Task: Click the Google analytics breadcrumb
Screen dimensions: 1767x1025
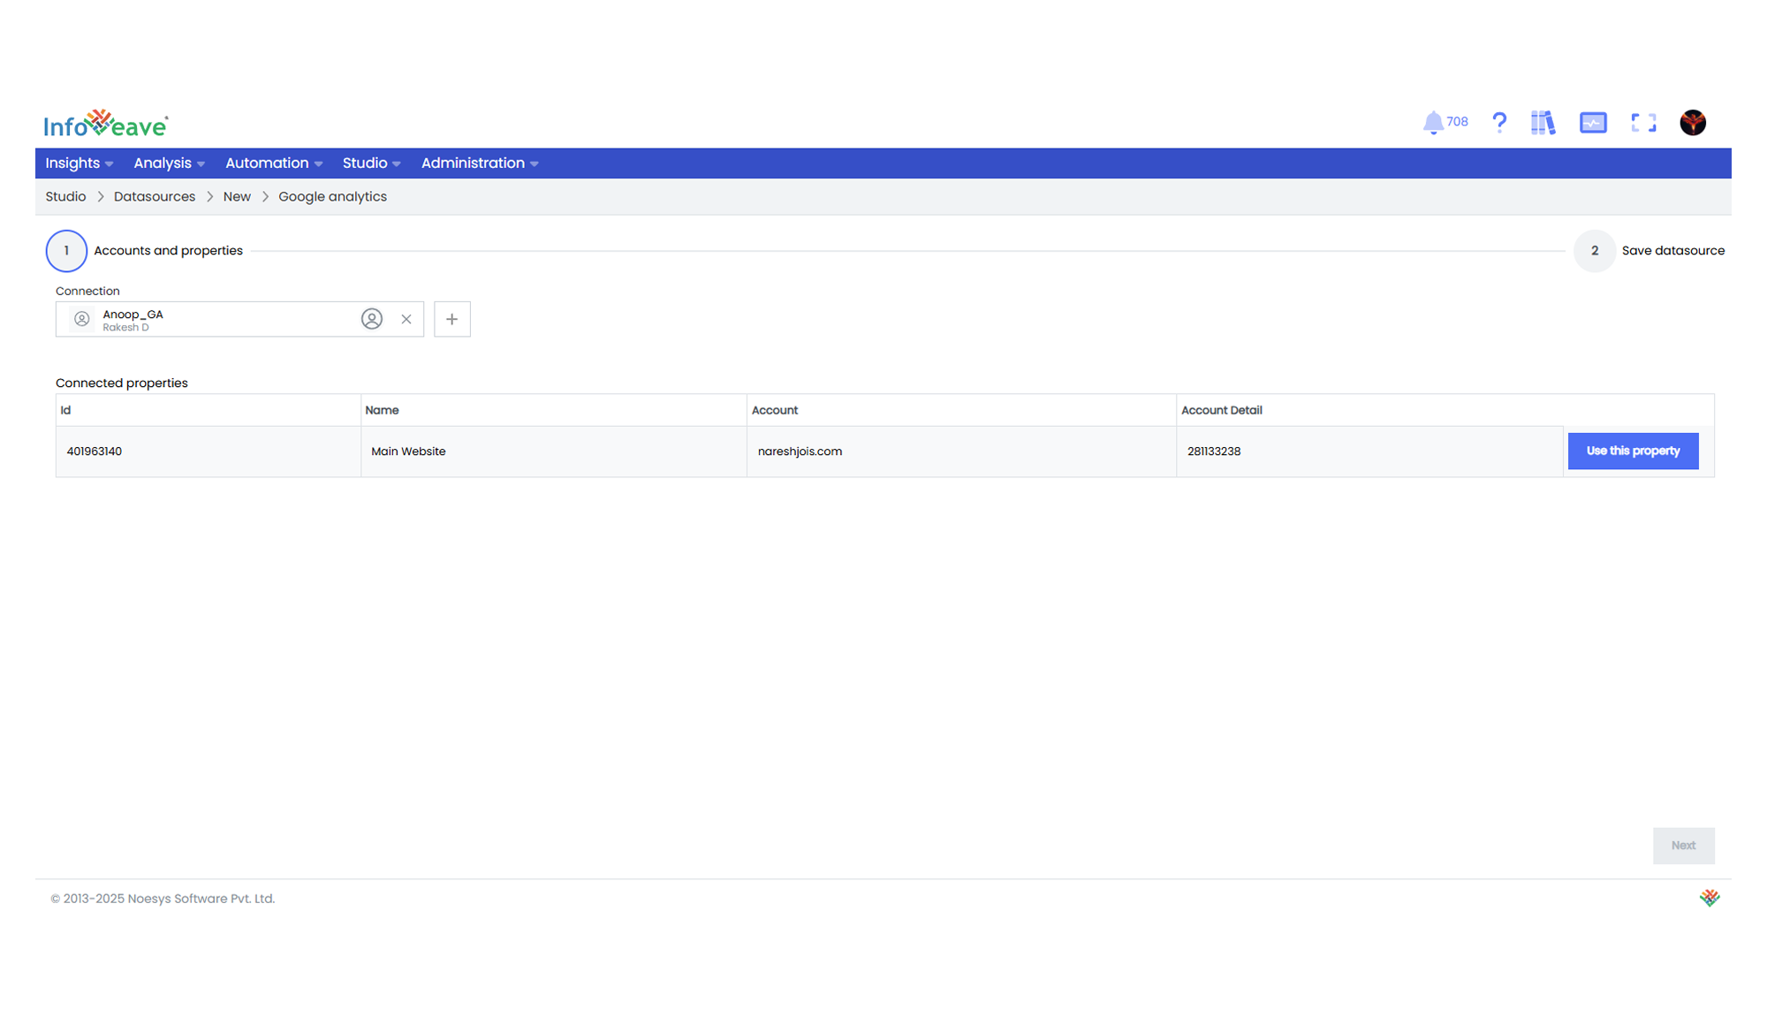Action: pos(333,197)
